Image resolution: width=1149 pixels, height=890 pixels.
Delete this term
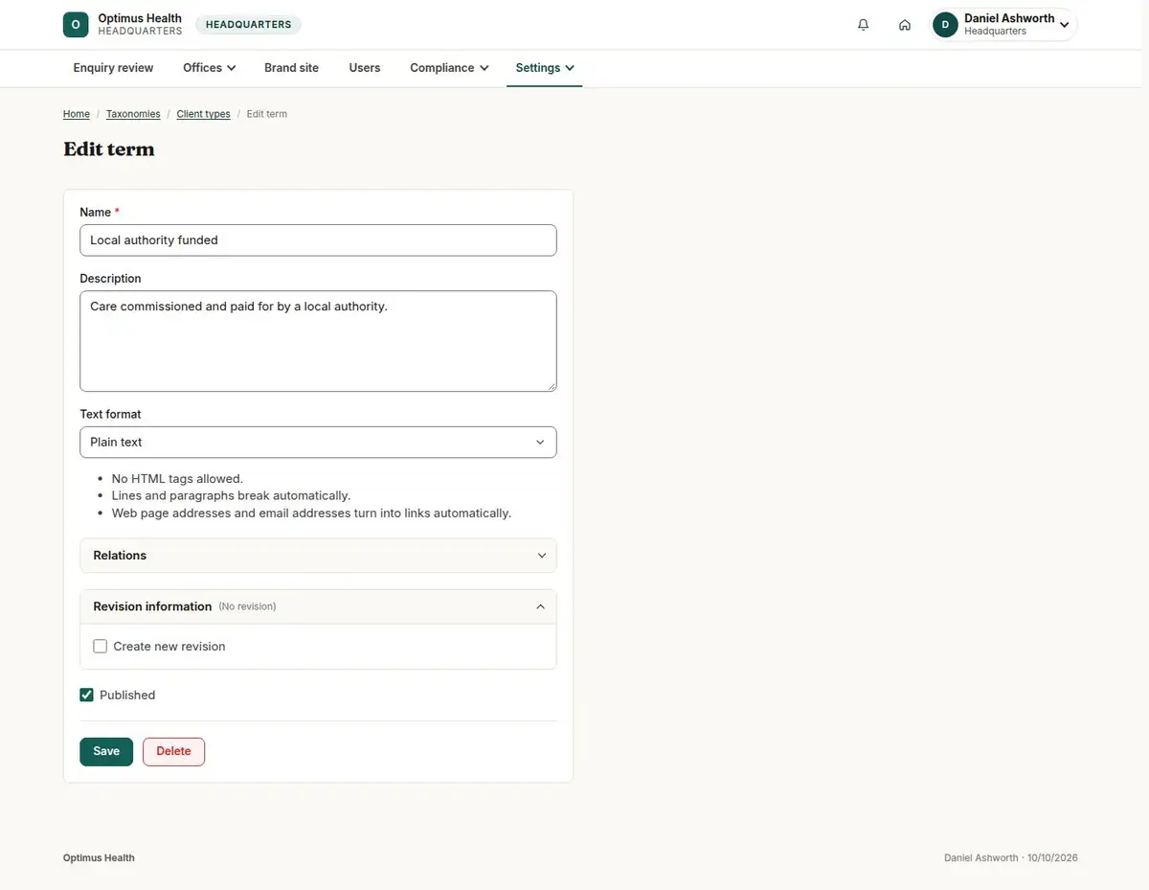(173, 751)
